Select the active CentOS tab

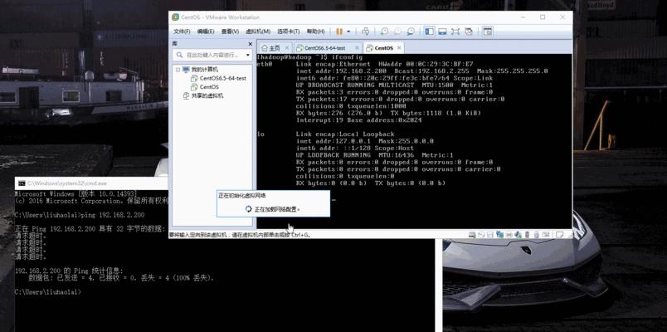384,47
